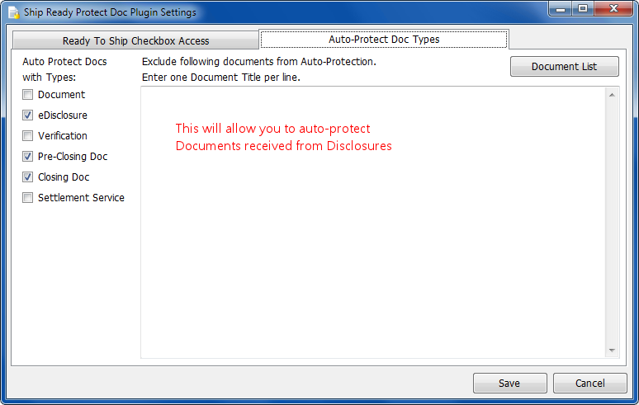The height and width of the screenshot is (405, 639).
Task: Click inside the excluded documents text area
Action: coord(373,222)
